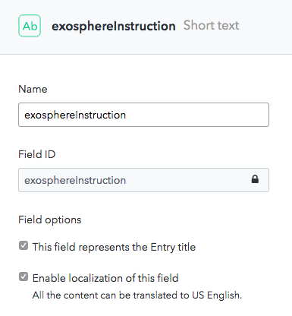Click the US English translation helper text

pos(137,295)
